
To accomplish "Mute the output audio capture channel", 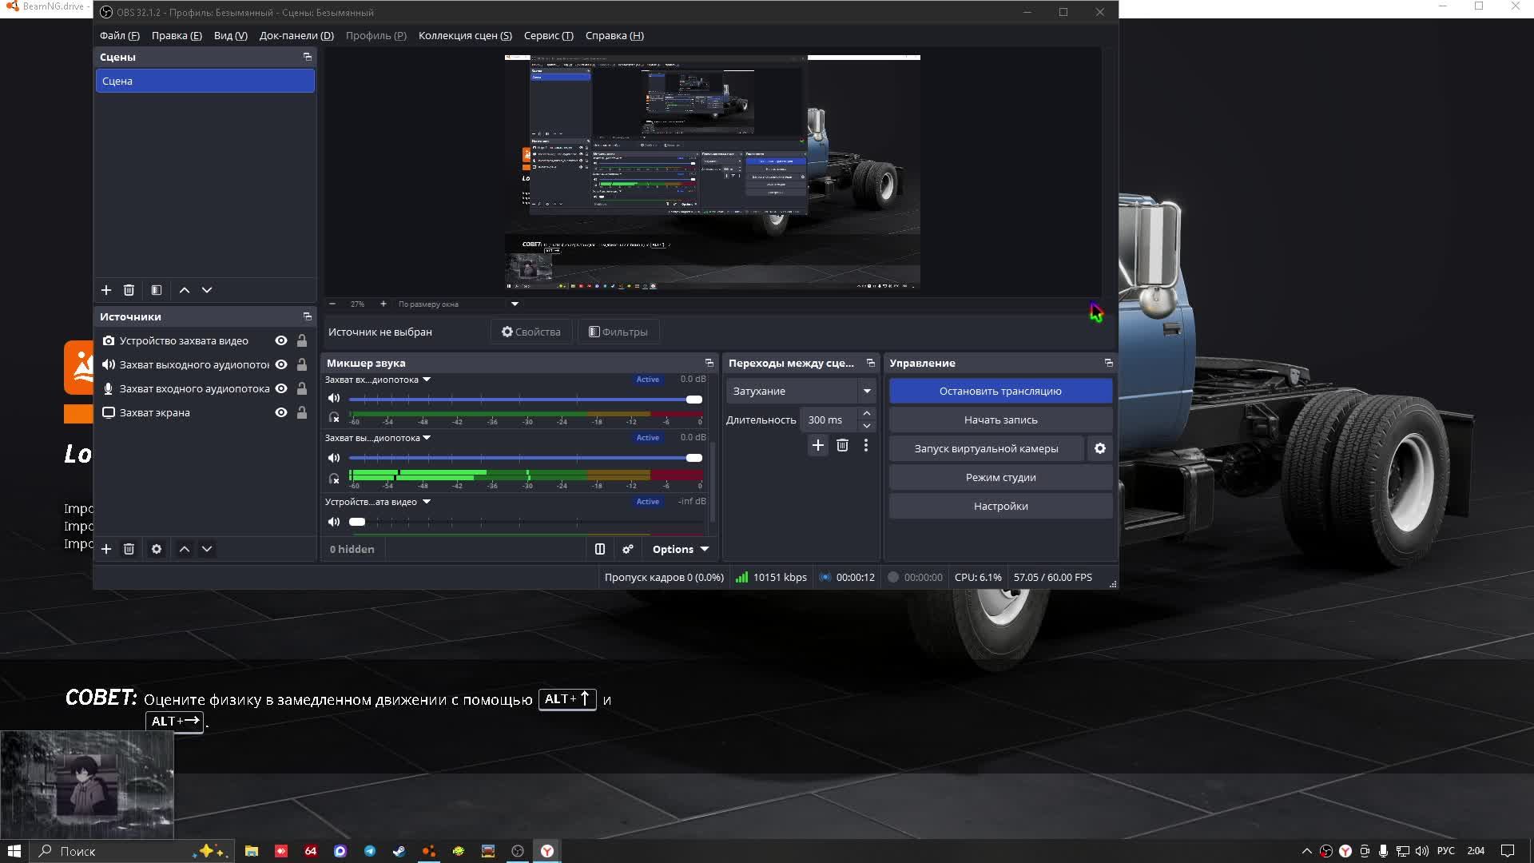I will pos(334,458).
